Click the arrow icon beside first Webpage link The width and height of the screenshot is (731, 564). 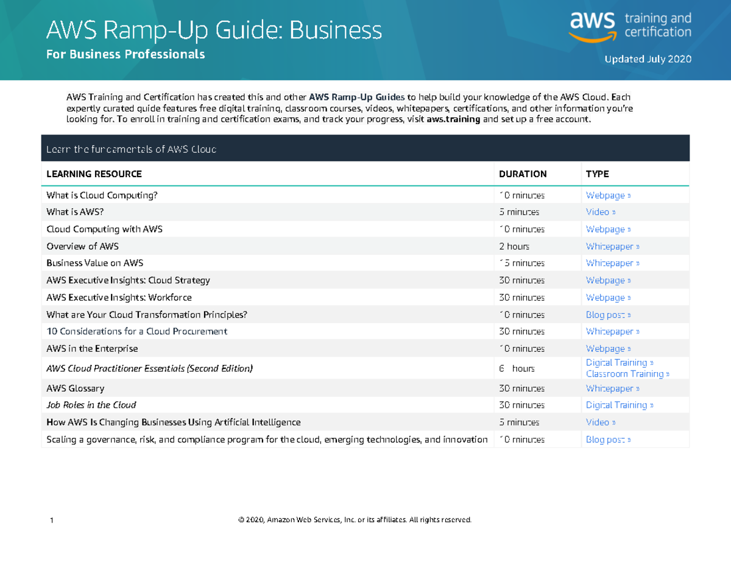(x=629, y=195)
